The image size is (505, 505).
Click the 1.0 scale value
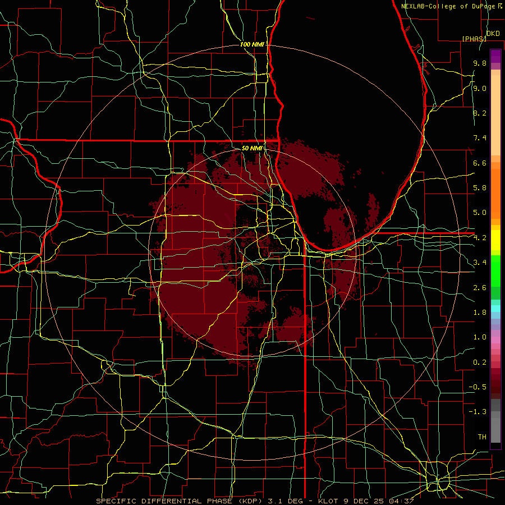(x=480, y=337)
